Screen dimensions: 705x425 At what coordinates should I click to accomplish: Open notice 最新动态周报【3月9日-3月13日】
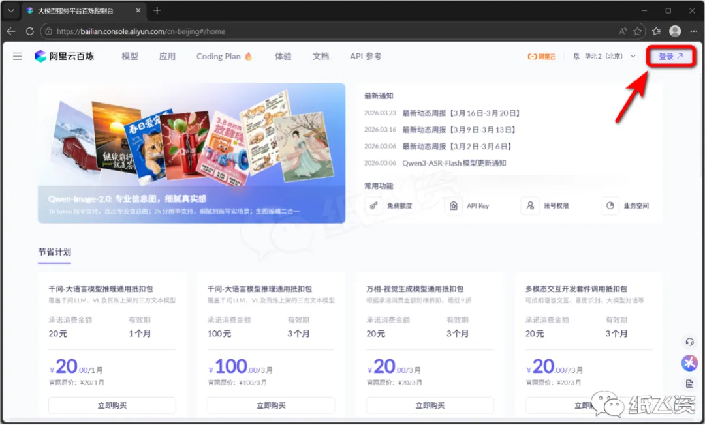click(459, 130)
